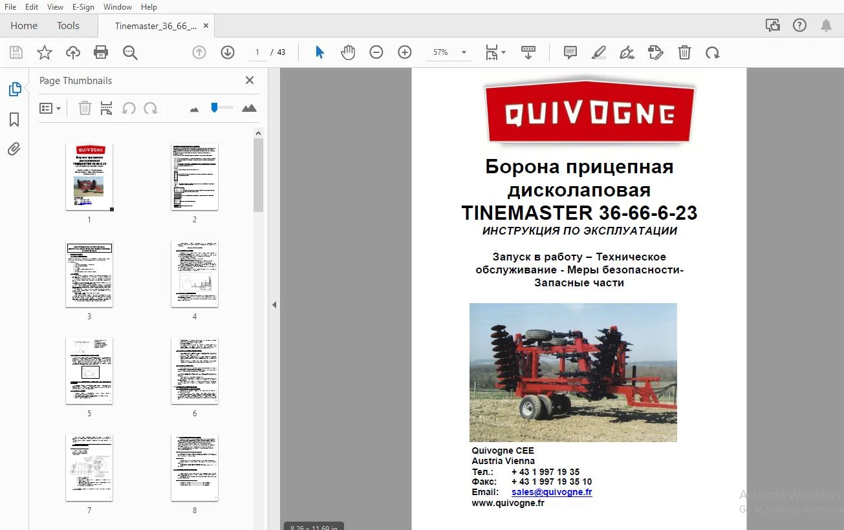Open the View menu
Screen dimensions: 844x530
tap(55, 7)
